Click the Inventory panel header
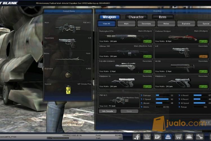This screenshot has width=211, height=141. 153,11
